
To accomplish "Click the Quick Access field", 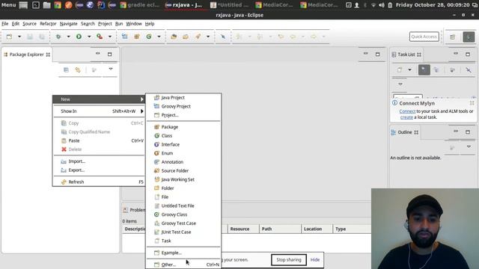I will 424,37.
